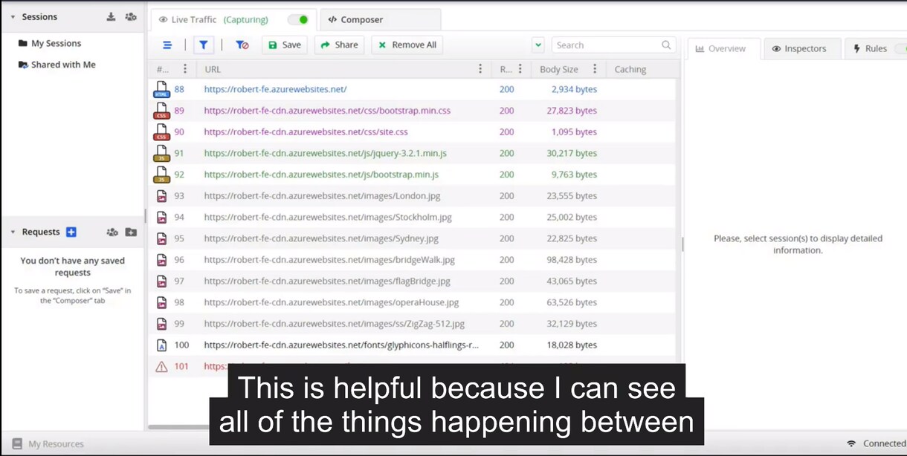Switch to the Composer tab

381,20
